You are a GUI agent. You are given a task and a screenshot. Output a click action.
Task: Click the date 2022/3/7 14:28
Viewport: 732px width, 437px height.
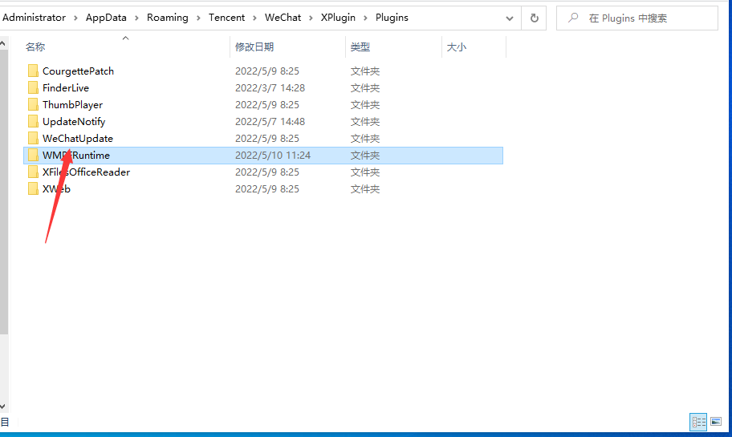[x=270, y=87]
